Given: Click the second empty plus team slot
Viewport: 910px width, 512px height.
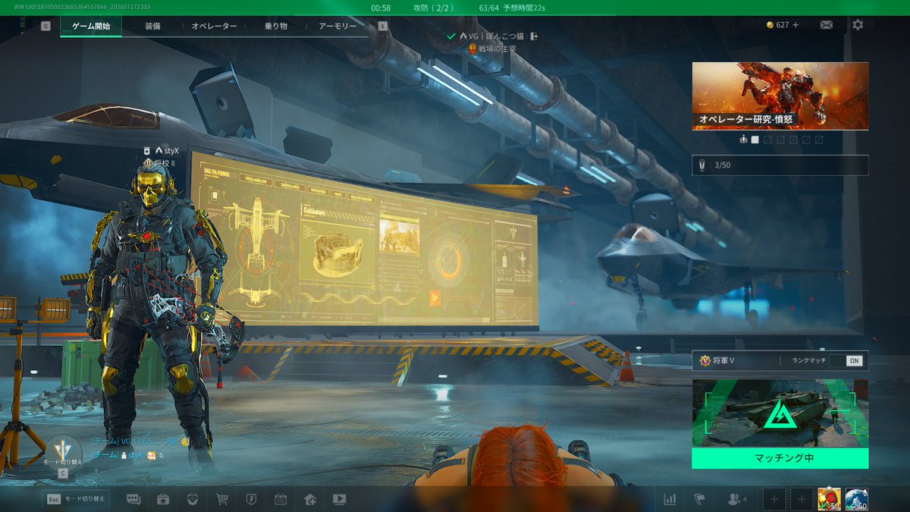Looking at the screenshot, I should 802,499.
